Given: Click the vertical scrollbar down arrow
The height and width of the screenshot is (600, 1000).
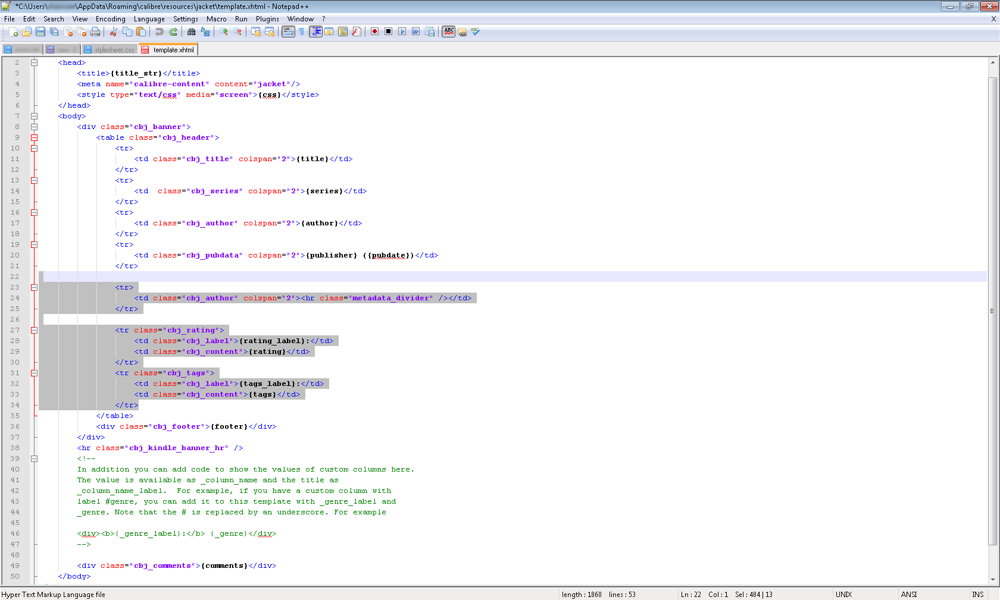Looking at the screenshot, I should tap(992, 579).
